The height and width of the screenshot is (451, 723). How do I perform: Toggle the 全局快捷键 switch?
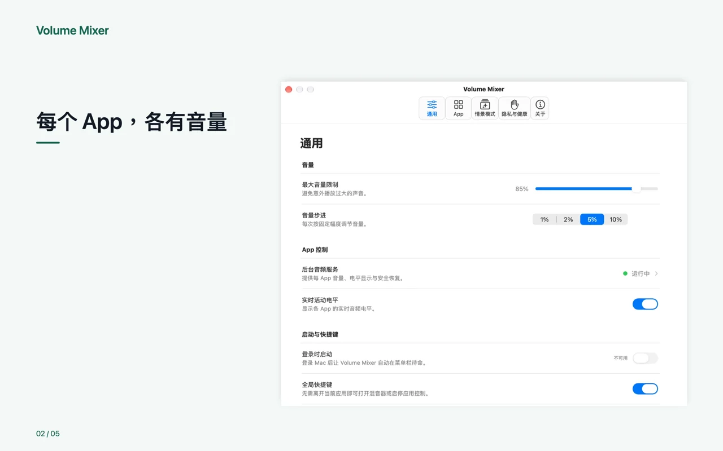tap(645, 389)
